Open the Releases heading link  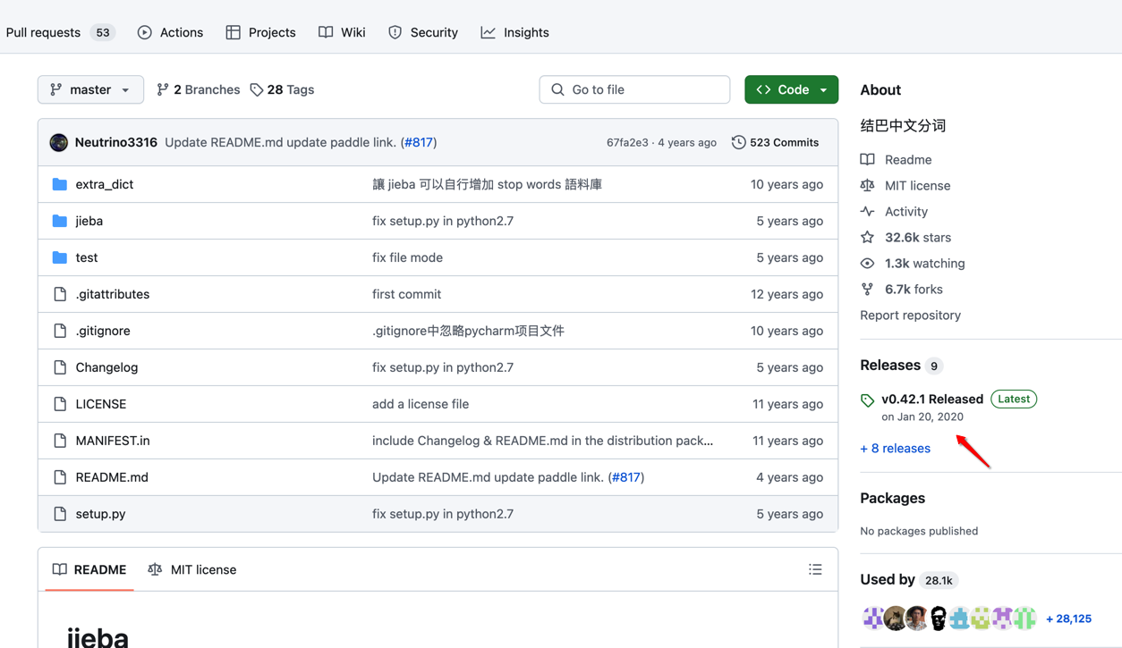[x=890, y=365]
